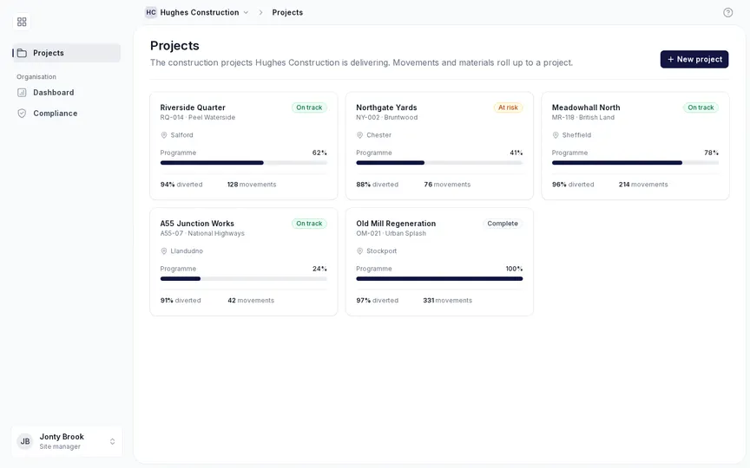The image size is (750, 468).
Task: Click the 88% diverted text
Action: (377, 185)
